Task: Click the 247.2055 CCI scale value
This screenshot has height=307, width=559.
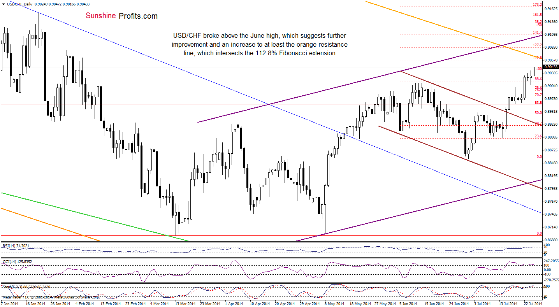Action: tap(551, 261)
